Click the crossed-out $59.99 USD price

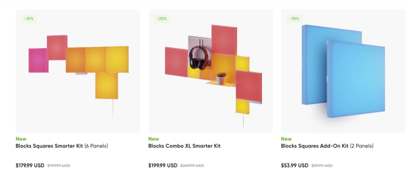[x=322, y=166]
